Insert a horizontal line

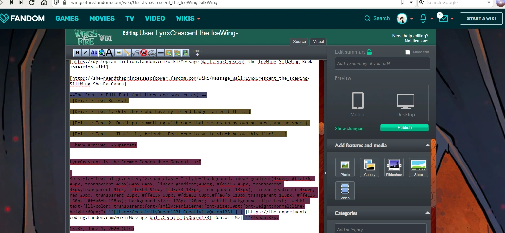click(160, 53)
